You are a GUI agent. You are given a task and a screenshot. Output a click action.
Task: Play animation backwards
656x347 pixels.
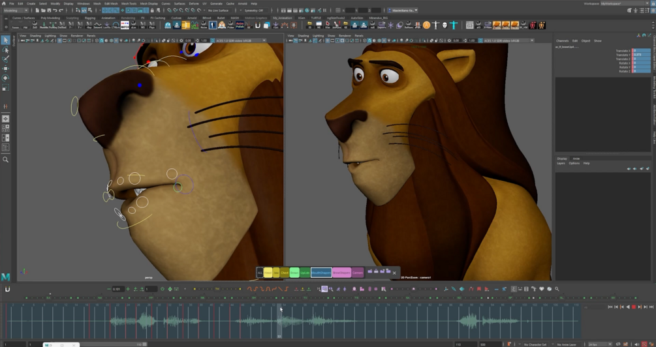(x=628, y=307)
